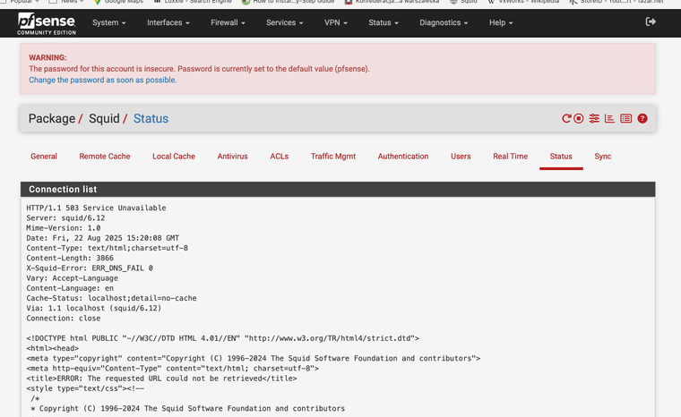Click the 'password for this account is insecure' message

pos(199,69)
